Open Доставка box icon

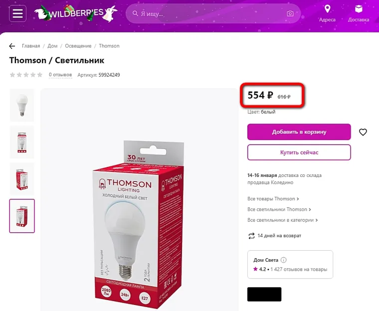coord(359,9)
